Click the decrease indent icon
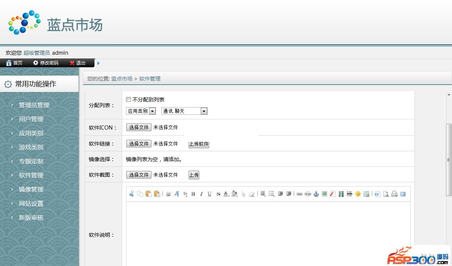 tap(280, 194)
